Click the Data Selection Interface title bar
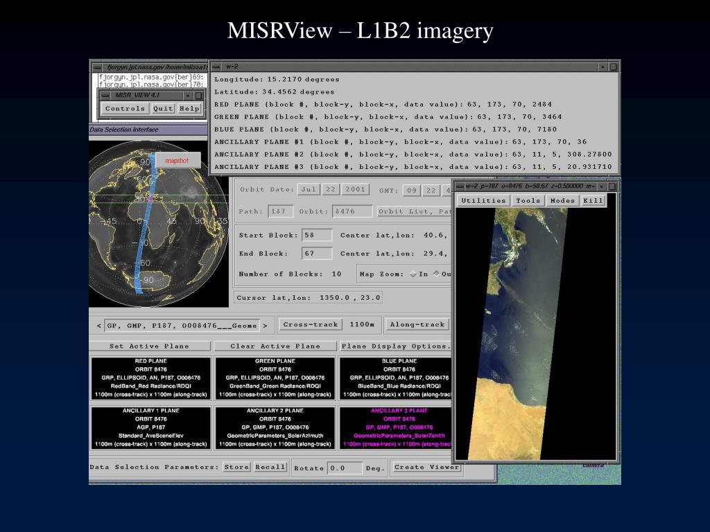Image resolution: width=710 pixels, height=532 pixels. click(148, 130)
